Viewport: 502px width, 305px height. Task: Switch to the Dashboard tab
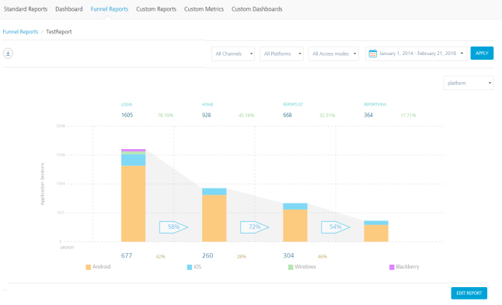pyautogui.click(x=69, y=9)
